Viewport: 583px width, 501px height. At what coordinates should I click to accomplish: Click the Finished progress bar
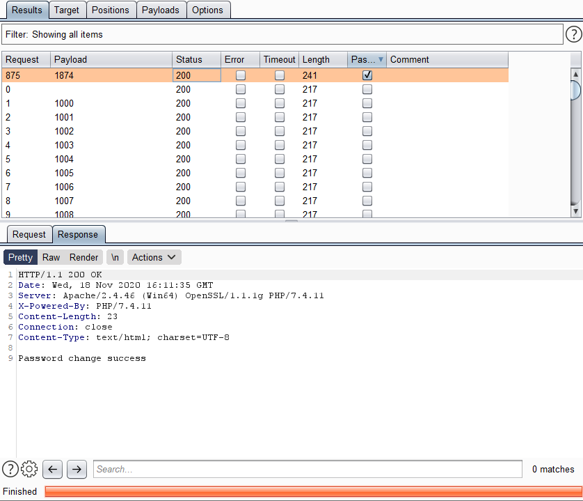pyautogui.click(x=313, y=491)
